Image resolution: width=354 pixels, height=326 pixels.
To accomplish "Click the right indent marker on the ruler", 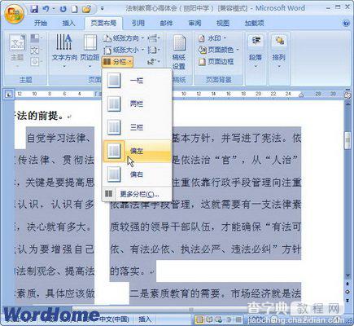I will pos(300,95).
